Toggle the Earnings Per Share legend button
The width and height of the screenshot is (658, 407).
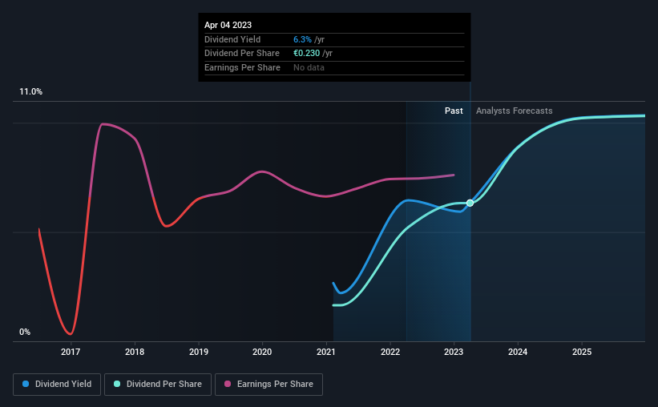coord(268,385)
